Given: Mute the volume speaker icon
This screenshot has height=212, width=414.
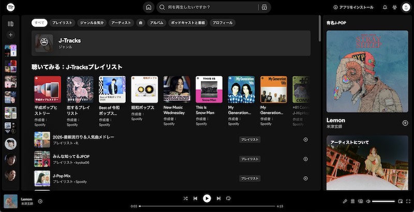Looking at the screenshot, I should tap(368, 201).
